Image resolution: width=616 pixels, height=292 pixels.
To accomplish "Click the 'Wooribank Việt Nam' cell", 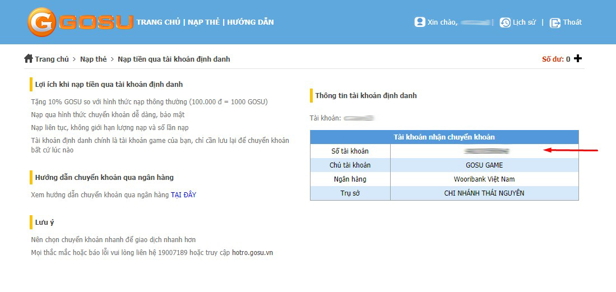I will [x=484, y=179].
